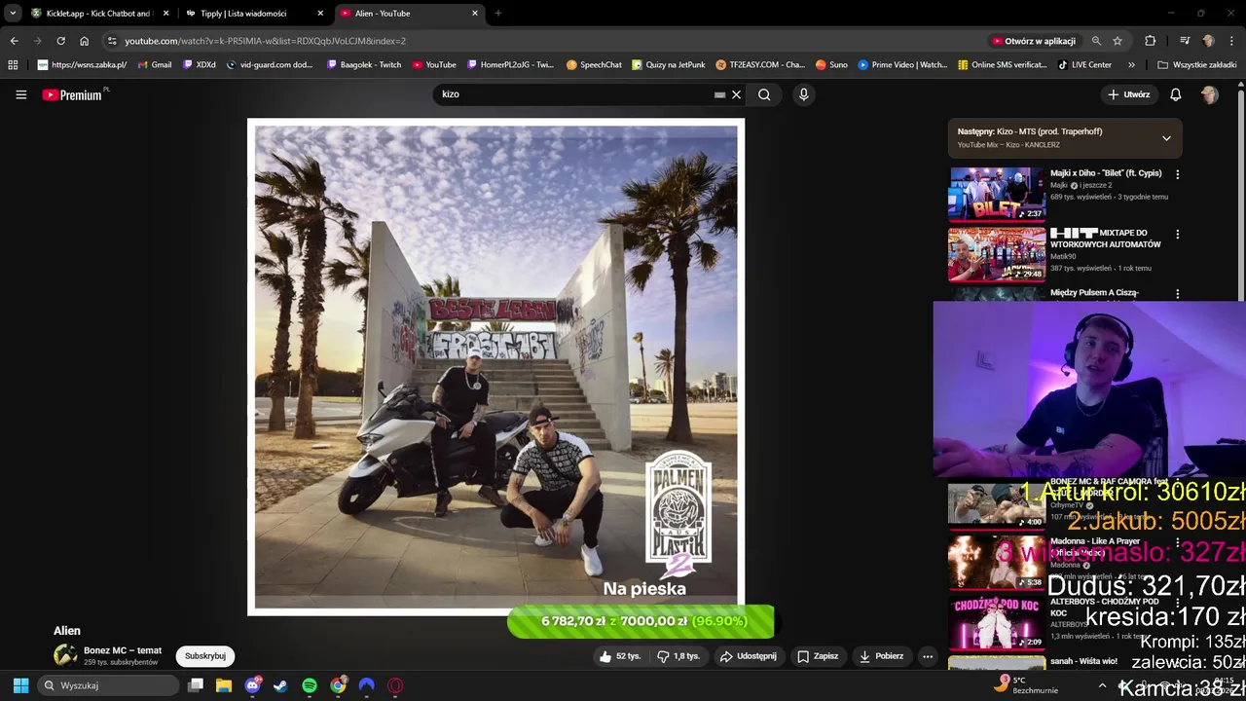Open browser home page
The height and width of the screenshot is (701, 1246).
pyautogui.click(x=84, y=41)
